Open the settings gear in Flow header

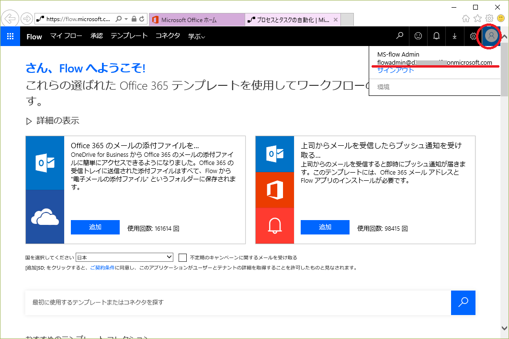coord(473,36)
